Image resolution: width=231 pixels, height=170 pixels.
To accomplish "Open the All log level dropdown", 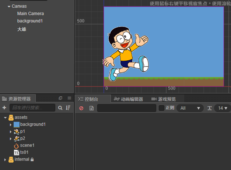I will 190,108.
